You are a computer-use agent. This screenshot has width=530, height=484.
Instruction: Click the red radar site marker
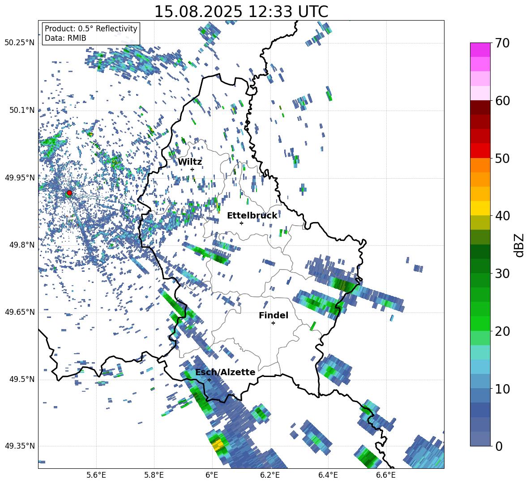[x=69, y=193]
